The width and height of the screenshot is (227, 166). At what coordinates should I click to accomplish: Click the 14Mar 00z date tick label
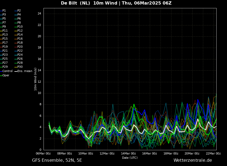tap(128, 153)
